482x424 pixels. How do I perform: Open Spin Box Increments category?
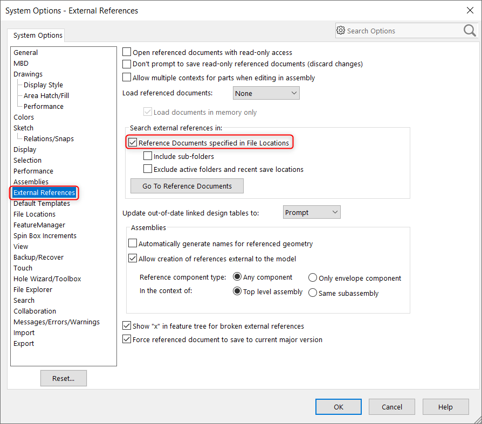pyautogui.click(x=45, y=235)
